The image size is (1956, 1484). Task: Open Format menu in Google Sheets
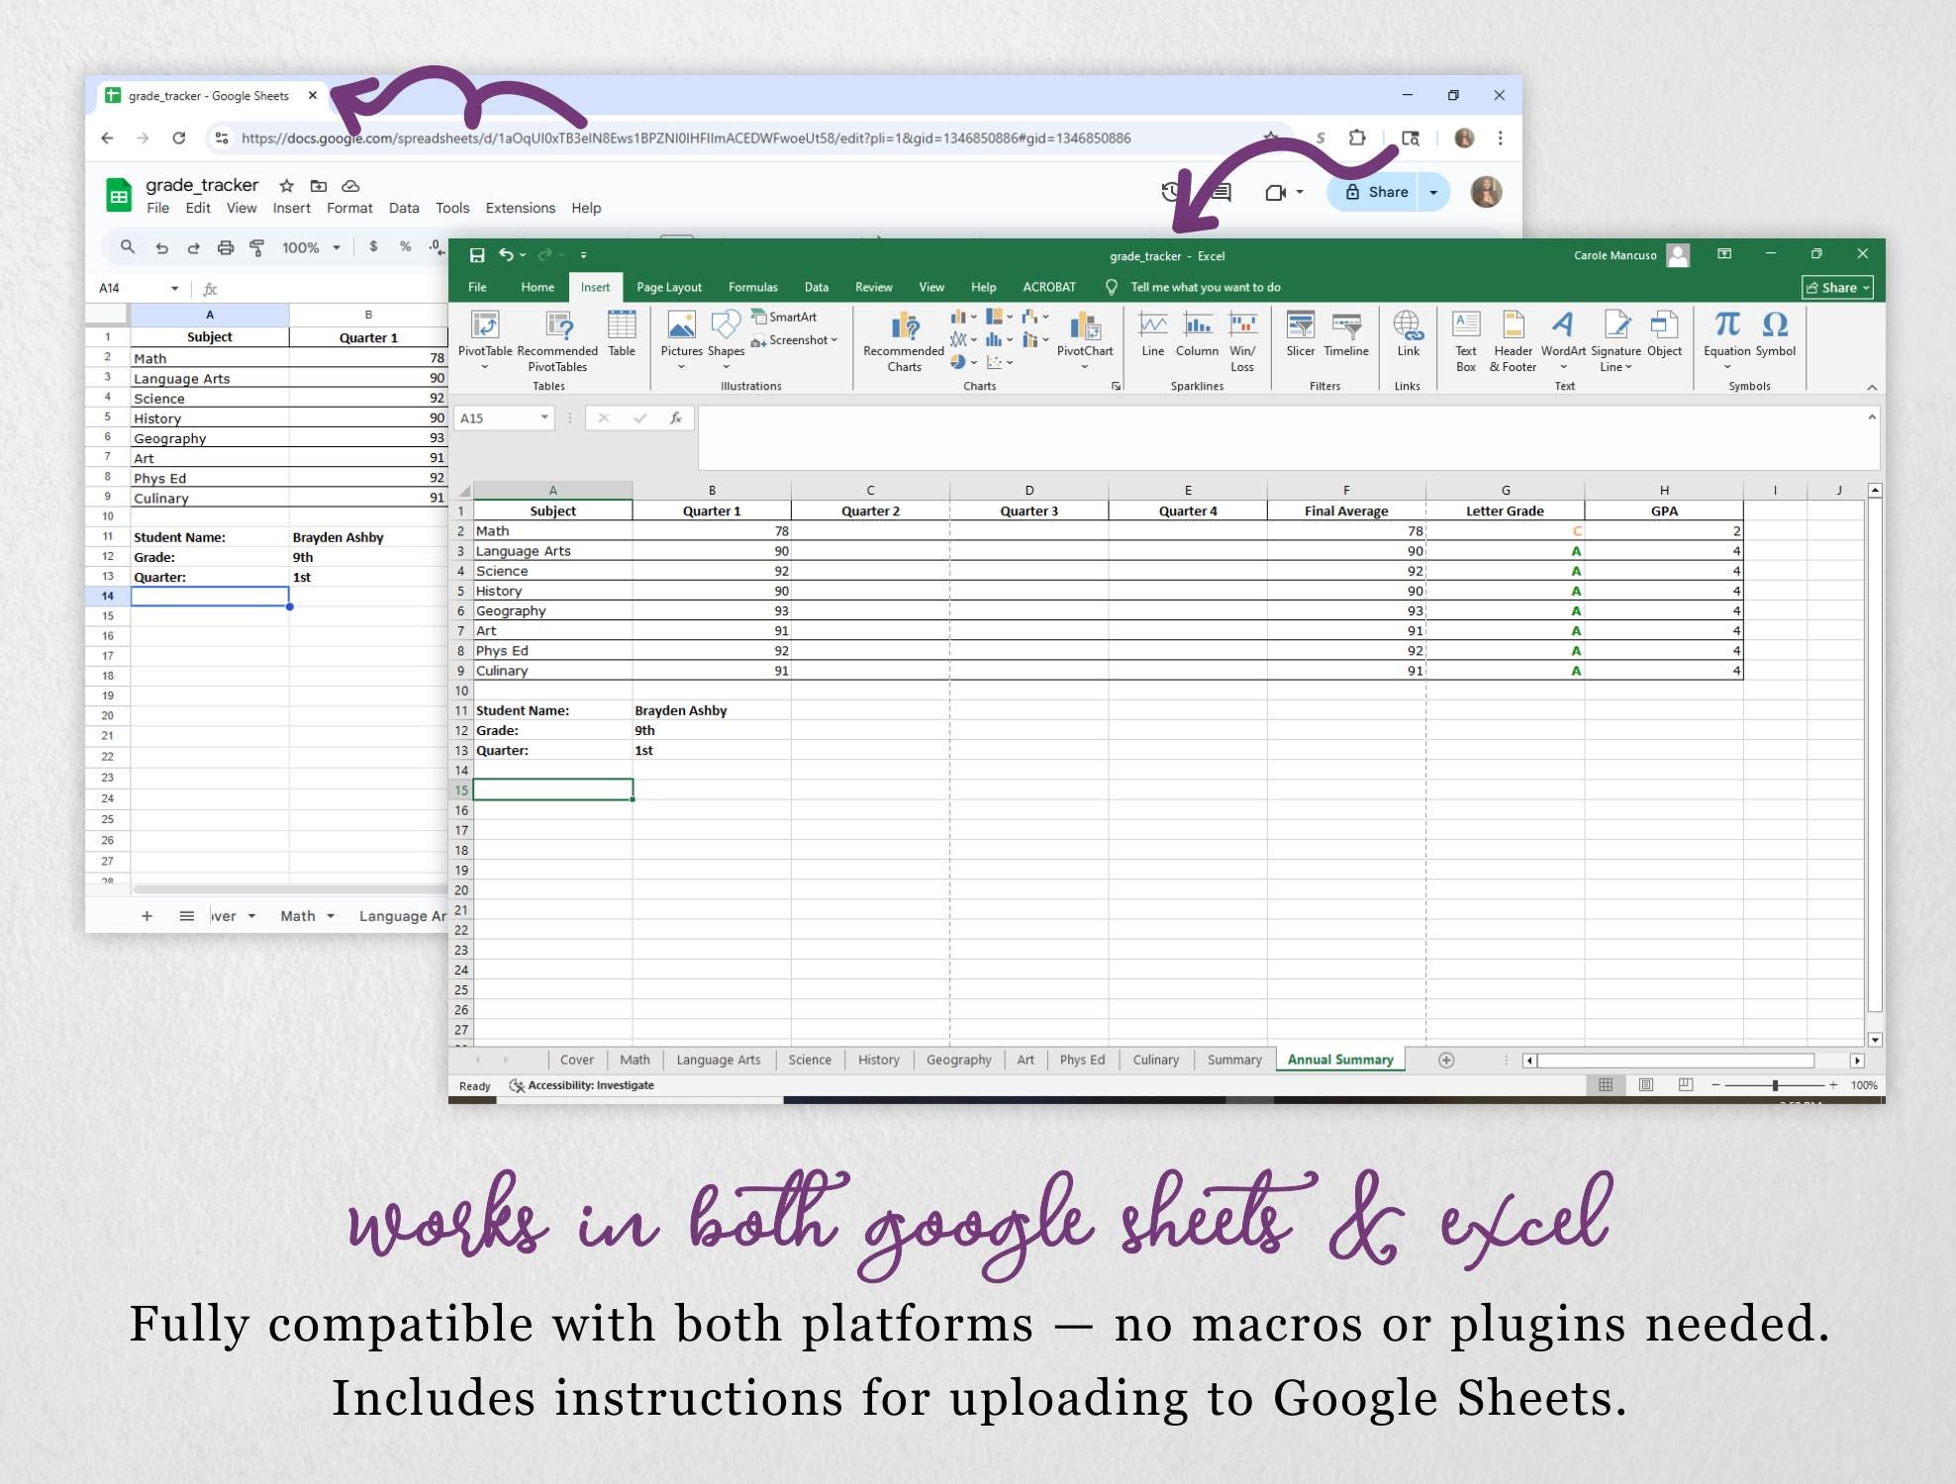pos(349,208)
